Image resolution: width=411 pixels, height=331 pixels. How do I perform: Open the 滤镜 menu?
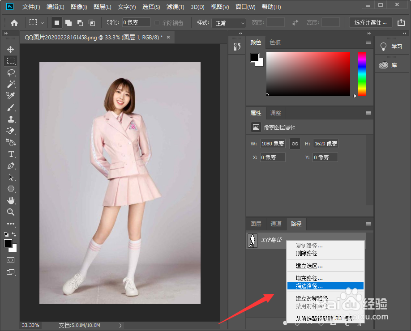click(x=175, y=7)
